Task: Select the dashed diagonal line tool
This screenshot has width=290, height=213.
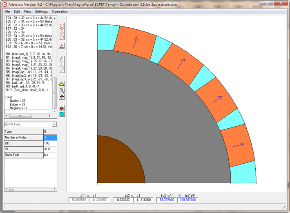Action: (x=62, y=70)
